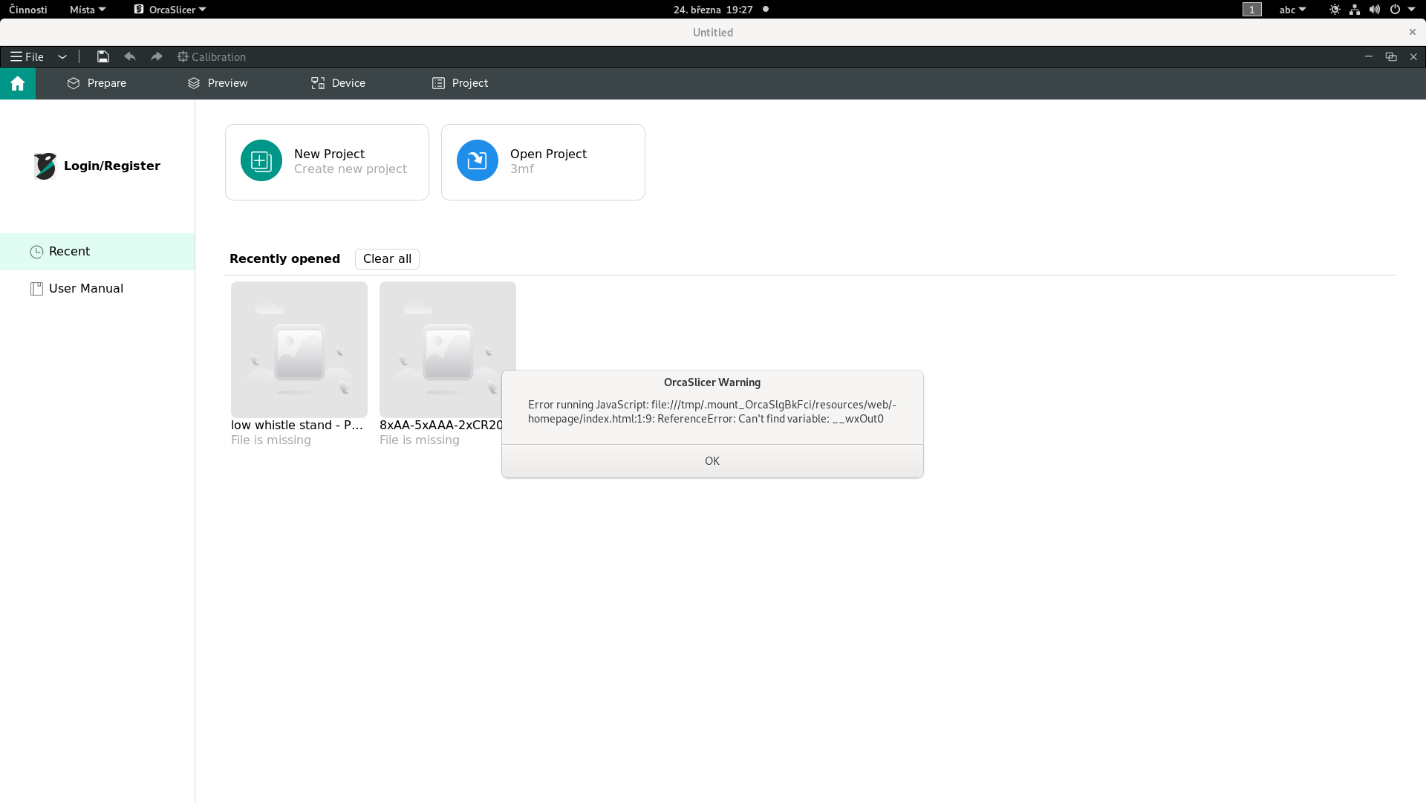Clear all recently opened projects
This screenshot has height=802, width=1426.
pyautogui.click(x=387, y=258)
